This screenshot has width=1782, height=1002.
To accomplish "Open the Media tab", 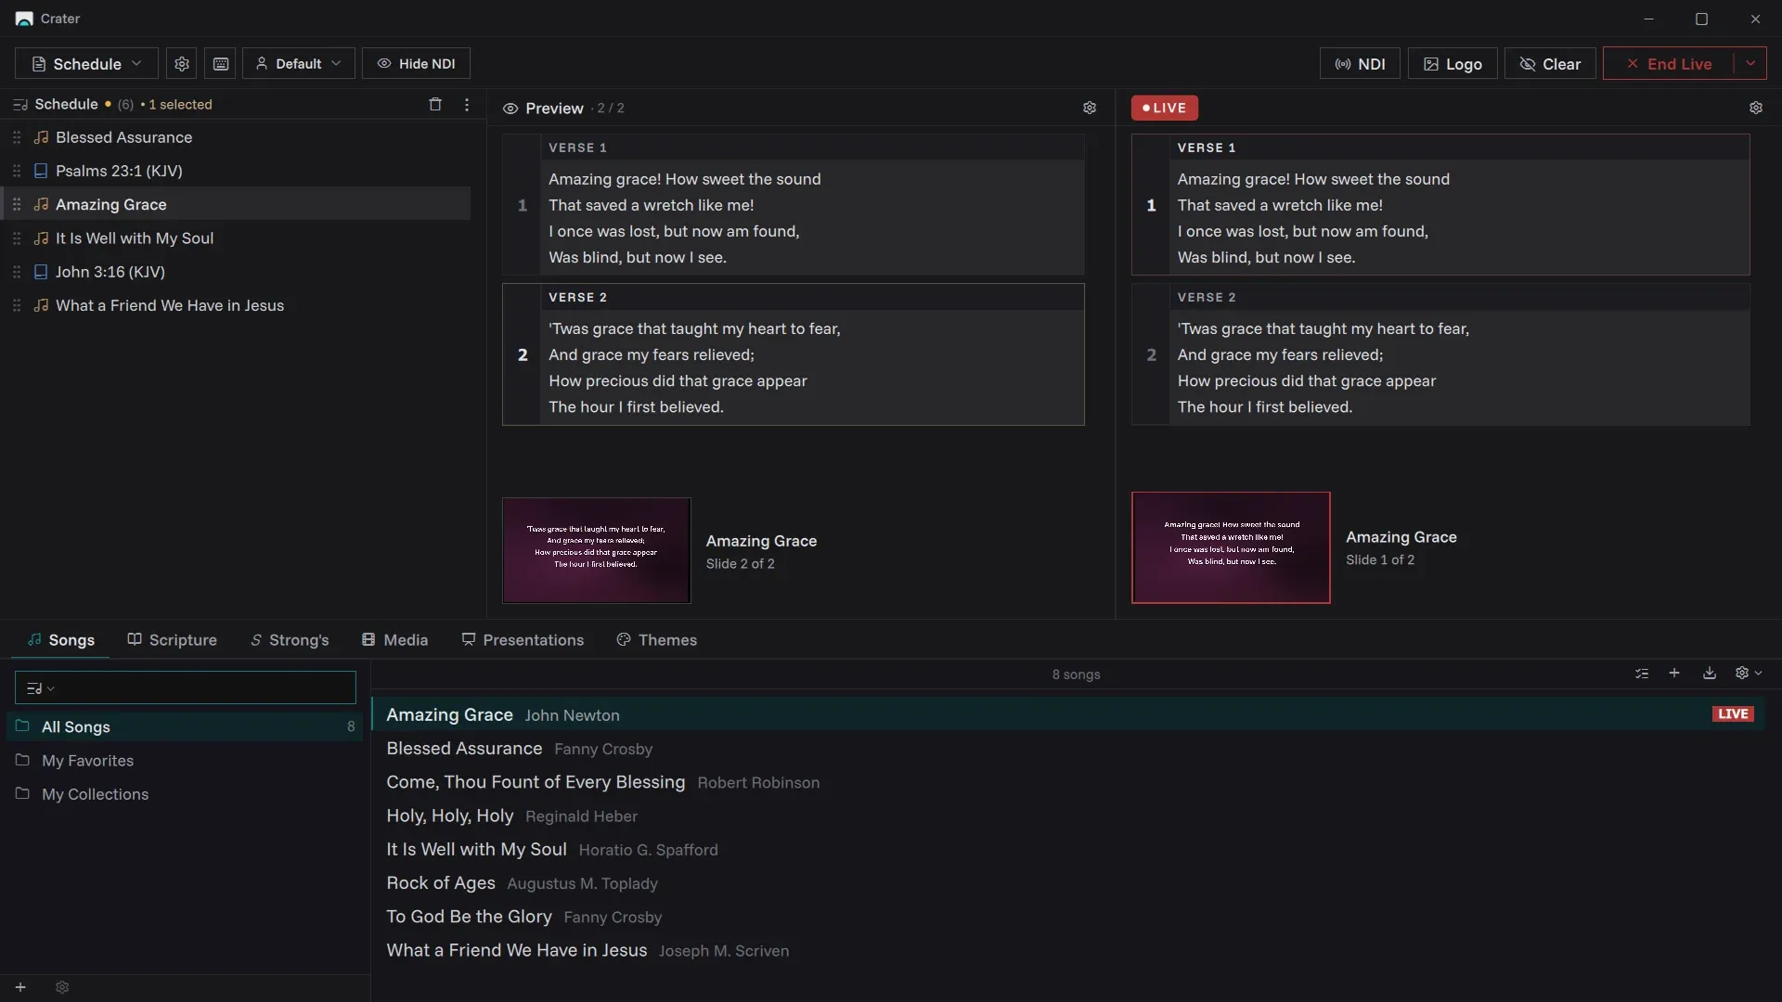I will [x=394, y=640].
